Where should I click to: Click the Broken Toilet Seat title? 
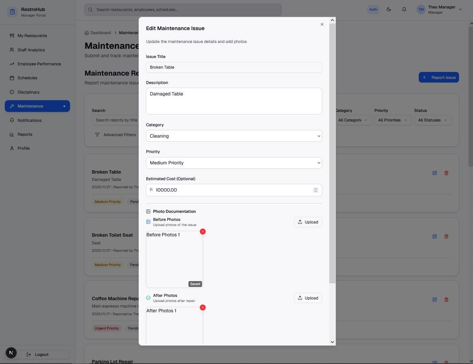tap(112, 235)
